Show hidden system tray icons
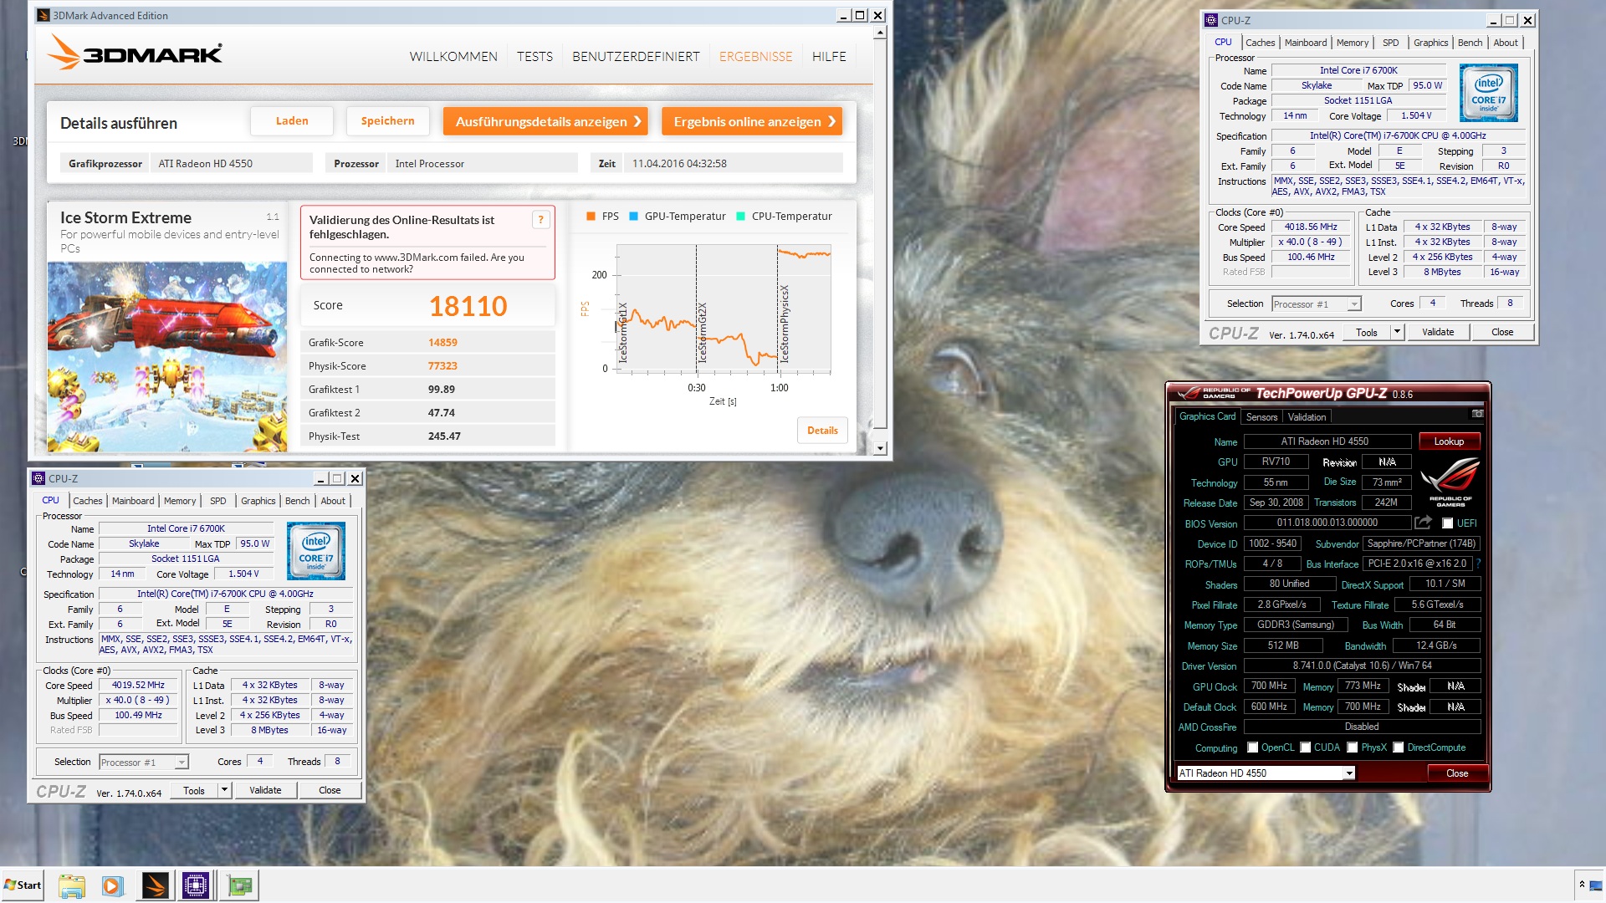Screen dimensions: 1606x903 click(x=1582, y=885)
